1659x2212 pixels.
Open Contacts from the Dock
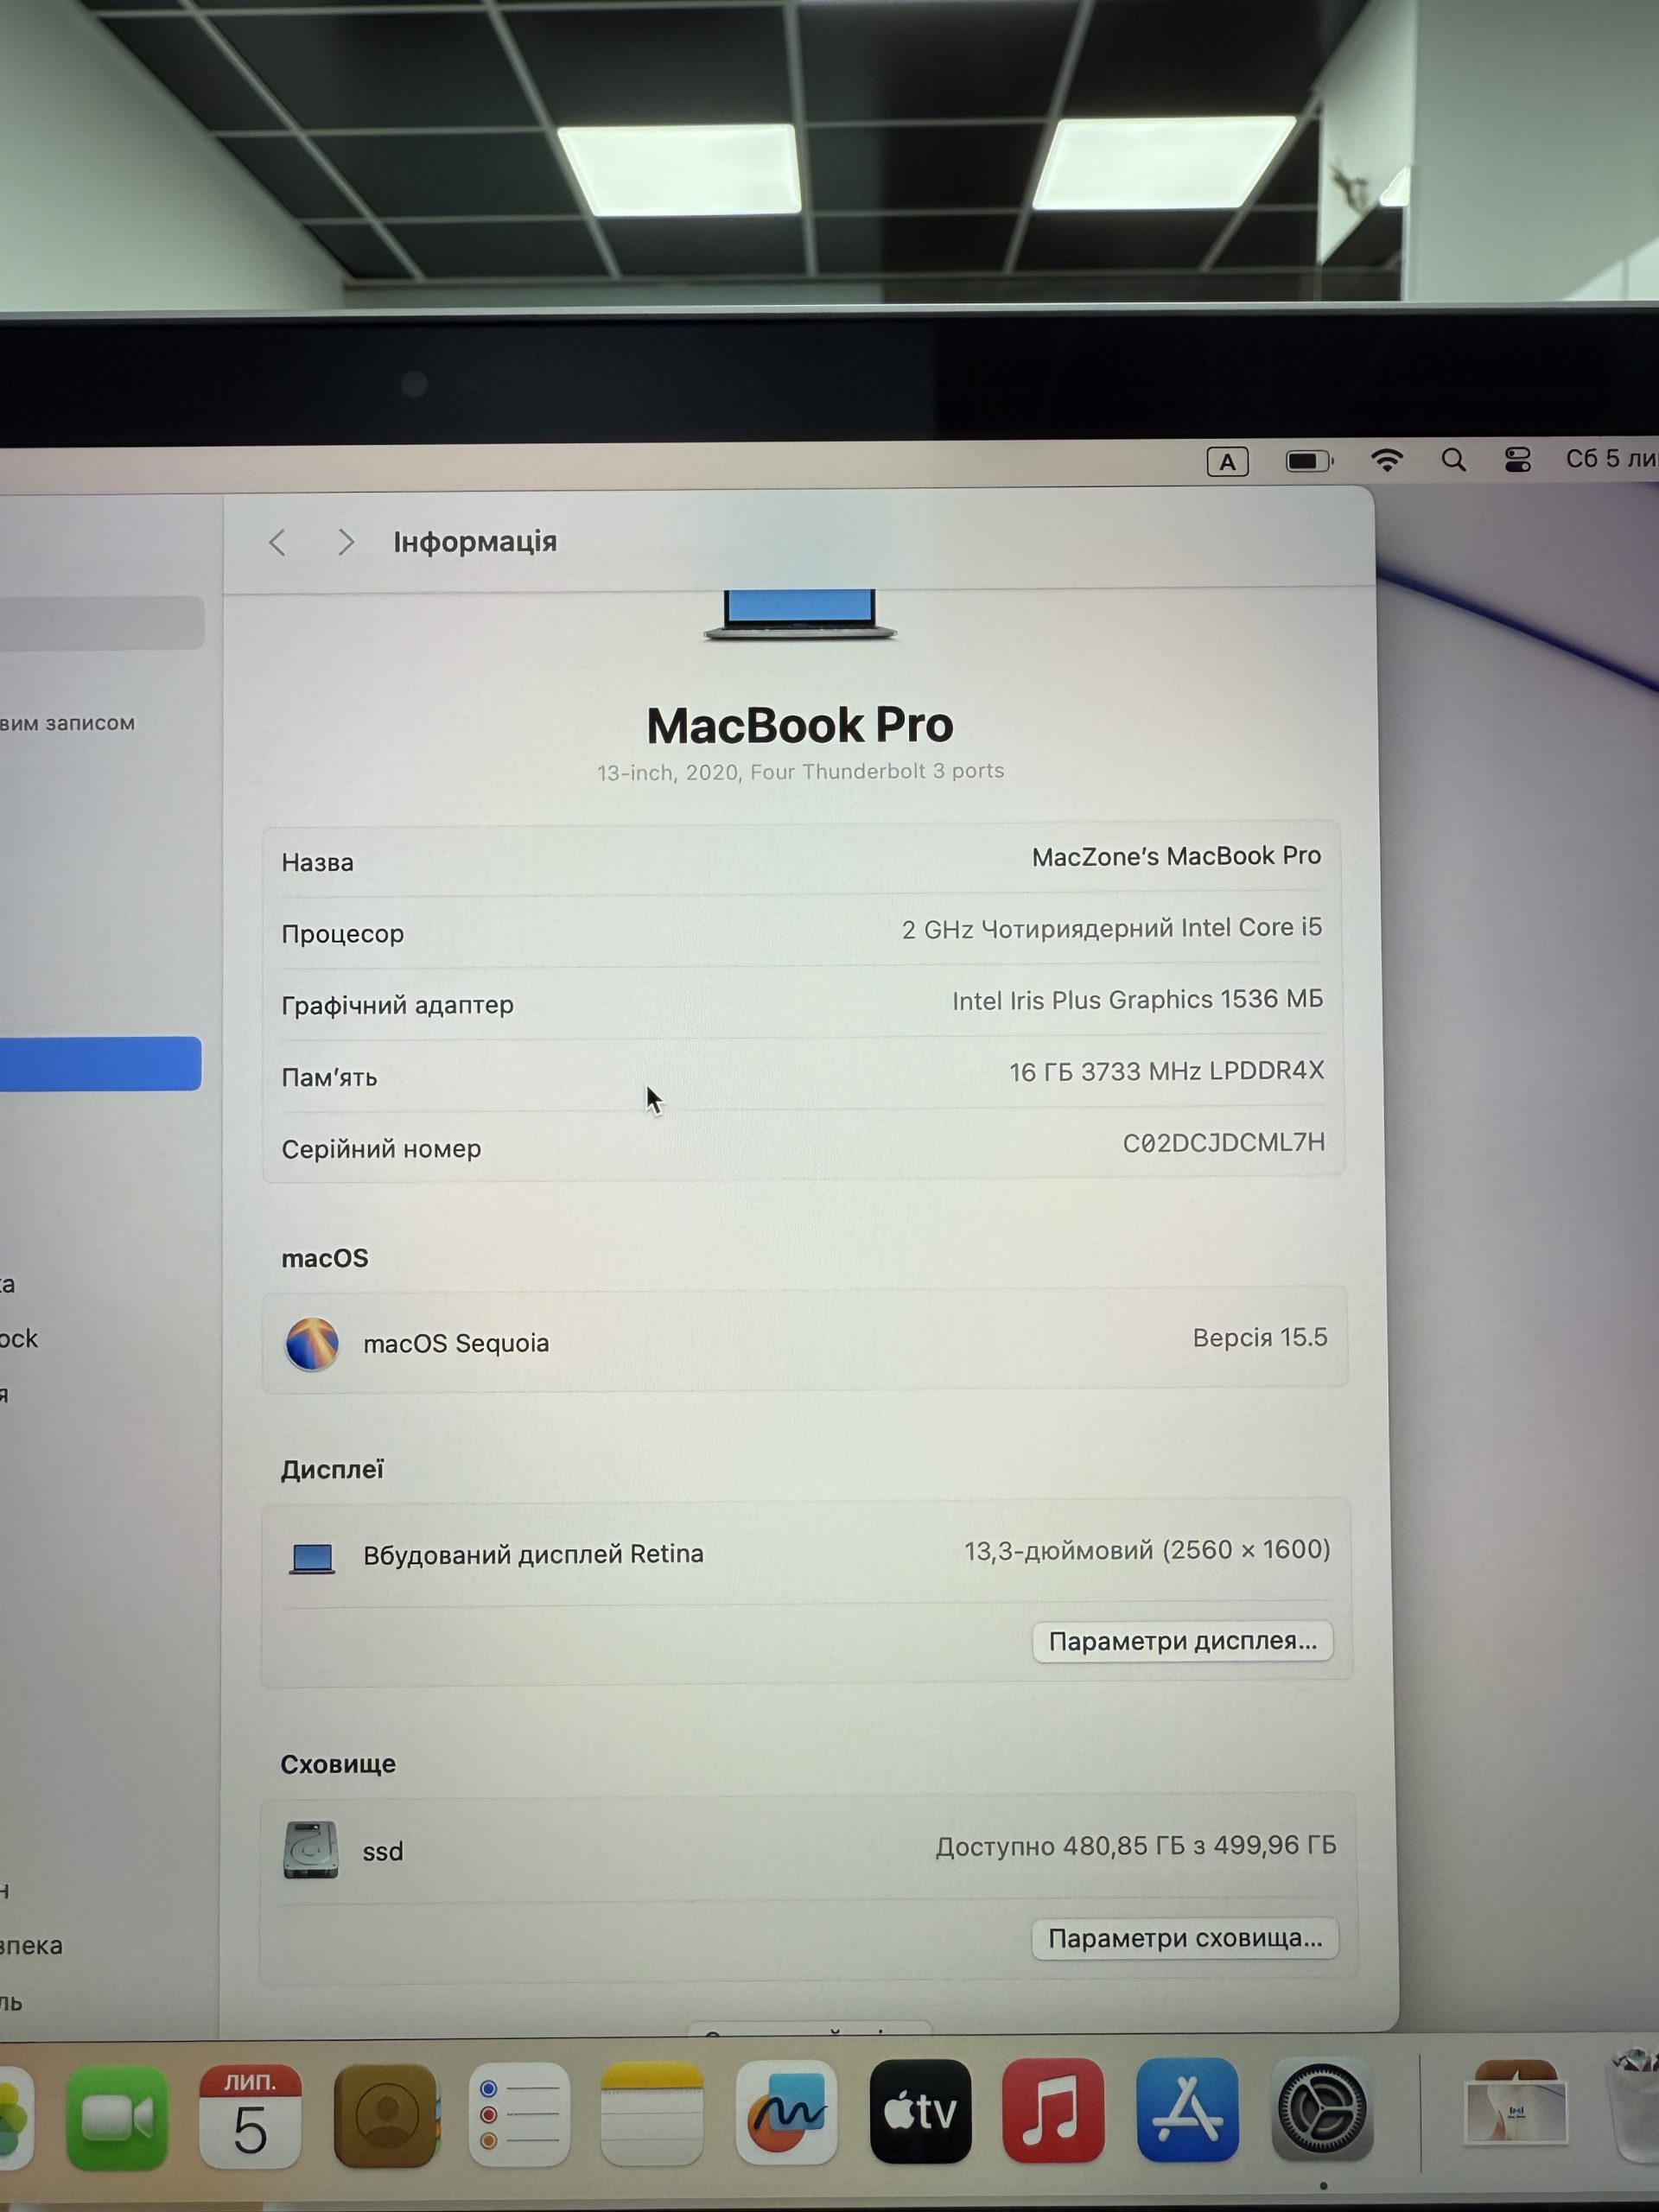[385, 2115]
